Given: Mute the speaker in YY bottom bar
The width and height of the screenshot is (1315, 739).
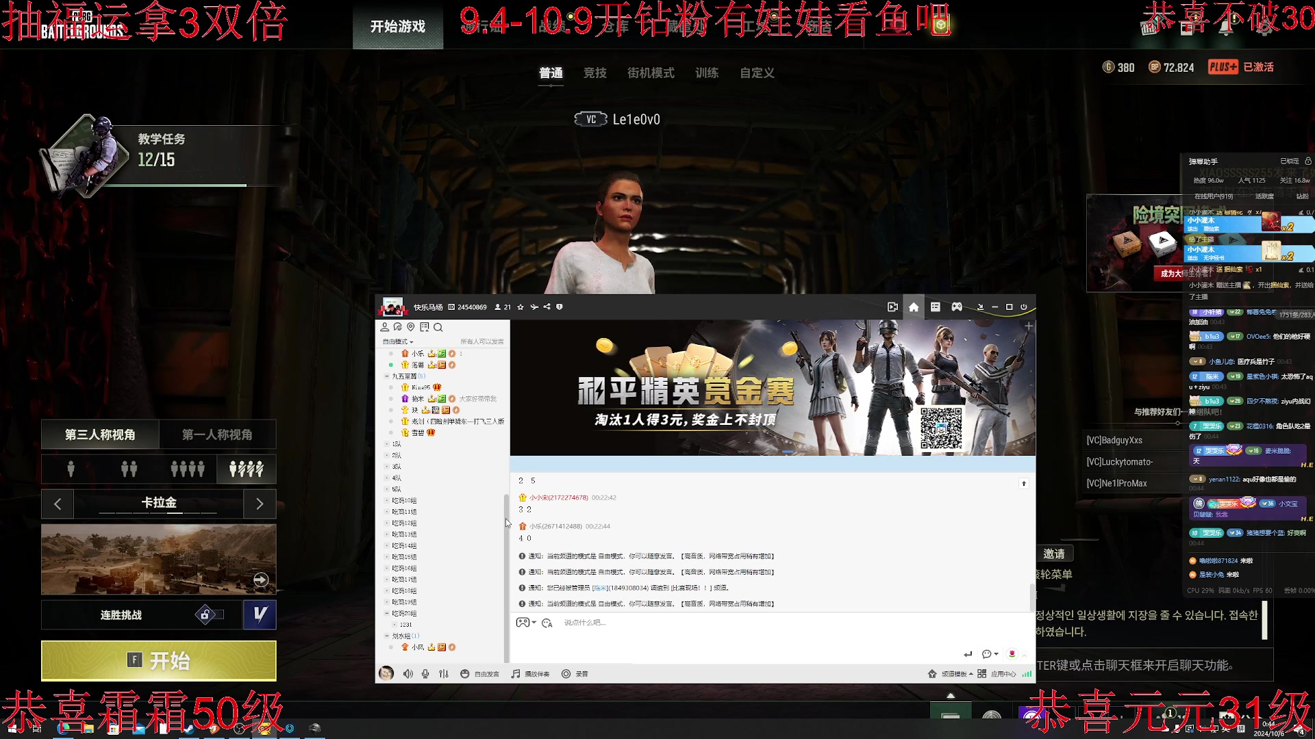Looking at the screenshot, I should pyautogui.click(x=408, y=674).
